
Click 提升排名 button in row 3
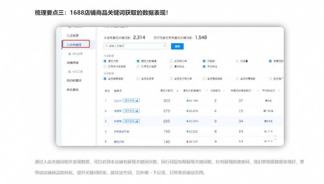(132, 121)
